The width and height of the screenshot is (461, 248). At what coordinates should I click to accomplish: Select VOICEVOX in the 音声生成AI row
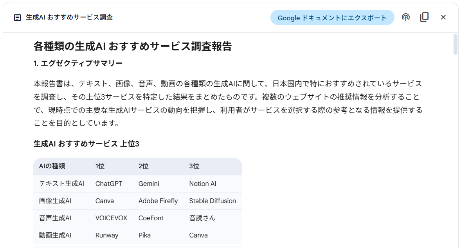click(x=111, y=218)
